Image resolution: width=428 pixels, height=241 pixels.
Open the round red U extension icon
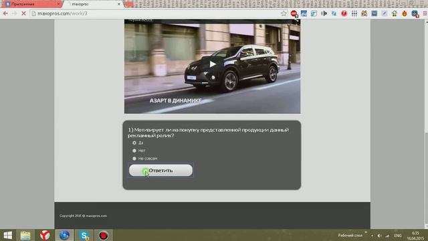[x=344, y=13]
